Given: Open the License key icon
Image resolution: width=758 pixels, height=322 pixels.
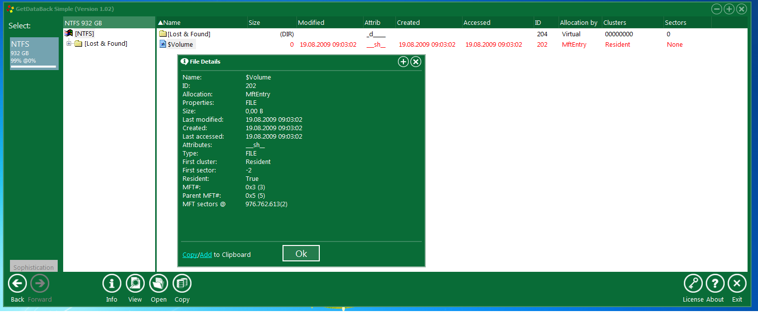Looking at the screenshot, I should tap(693, 284).
